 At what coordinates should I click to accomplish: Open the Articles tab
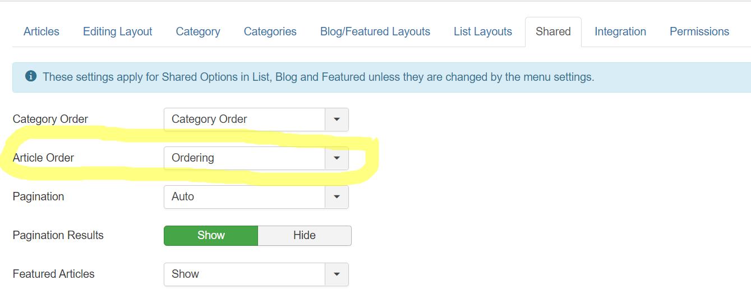pyautogui.click(x=42, y=32)
